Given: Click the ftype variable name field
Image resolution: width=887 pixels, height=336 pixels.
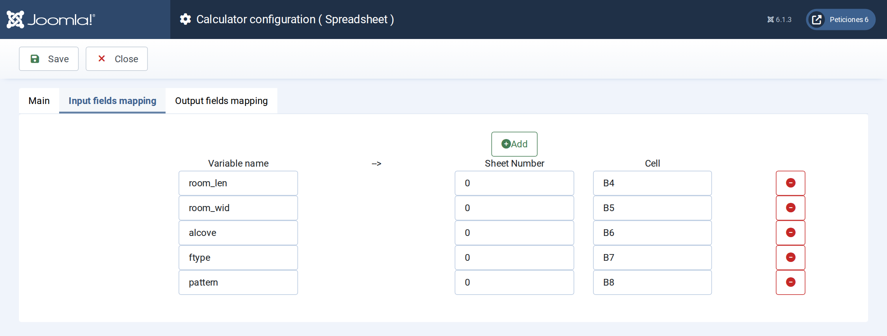Looking at the screenshot, I should tap(238, 258).
